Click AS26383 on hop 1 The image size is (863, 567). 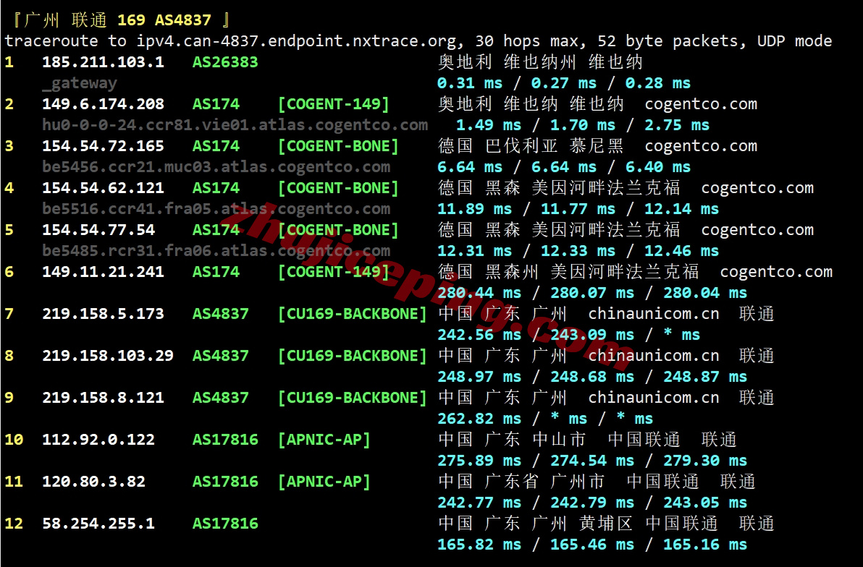[225, 62]
